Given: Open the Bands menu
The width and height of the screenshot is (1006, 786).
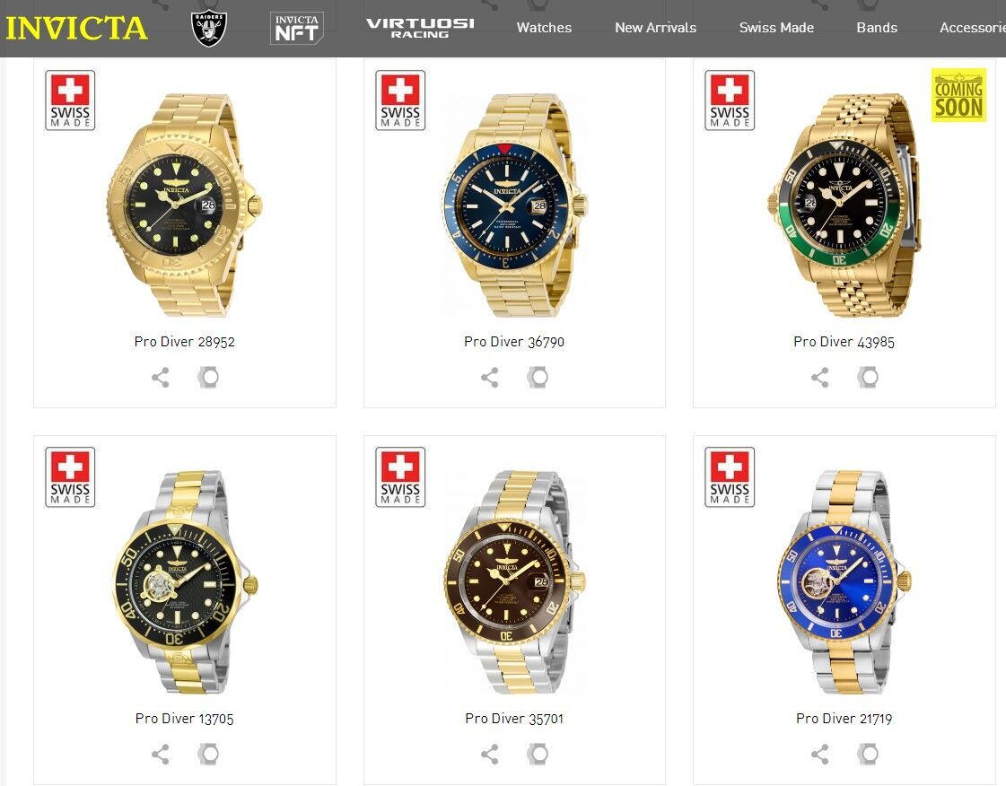Looking at the screenshot, I should (x=877, y=28).
